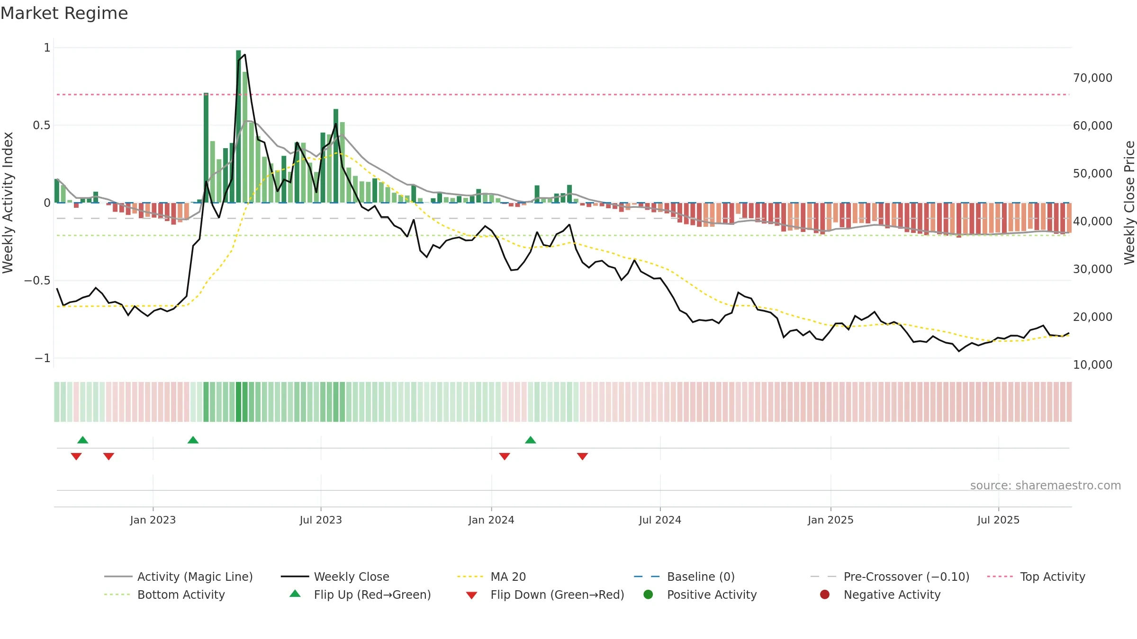Image resolution: width=1137 pixels, height=639 pixels.
Task: Click the 50,000 price axis tick
Action: pos(1093,173)
